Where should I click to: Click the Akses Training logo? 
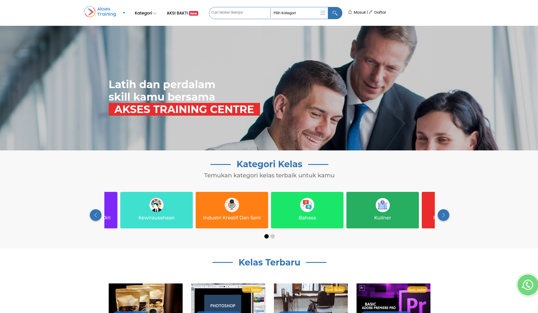point(100,12)
